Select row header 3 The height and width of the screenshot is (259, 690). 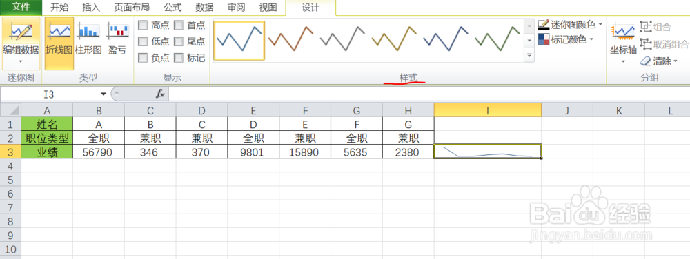10,152
